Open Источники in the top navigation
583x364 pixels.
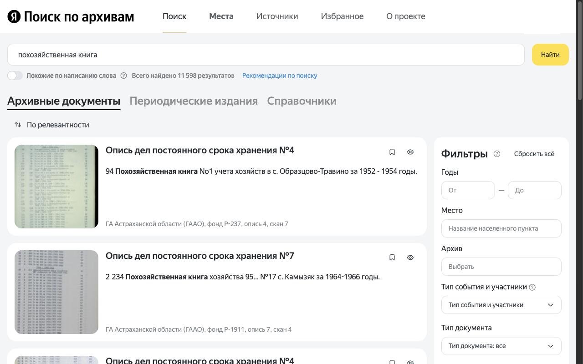point(277,16)
